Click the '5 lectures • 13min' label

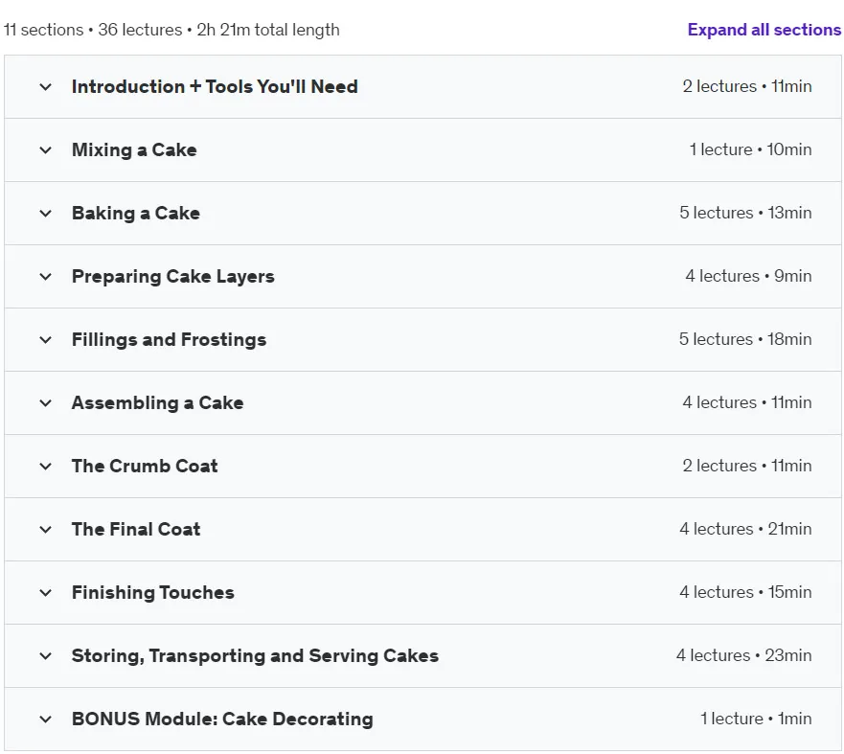[x=745, y=213]
